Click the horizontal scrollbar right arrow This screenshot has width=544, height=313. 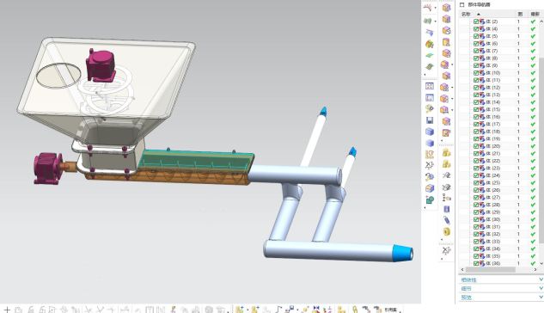point(535,270)
